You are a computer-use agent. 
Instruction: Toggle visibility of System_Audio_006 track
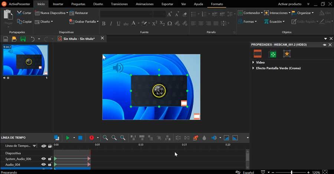43,159
